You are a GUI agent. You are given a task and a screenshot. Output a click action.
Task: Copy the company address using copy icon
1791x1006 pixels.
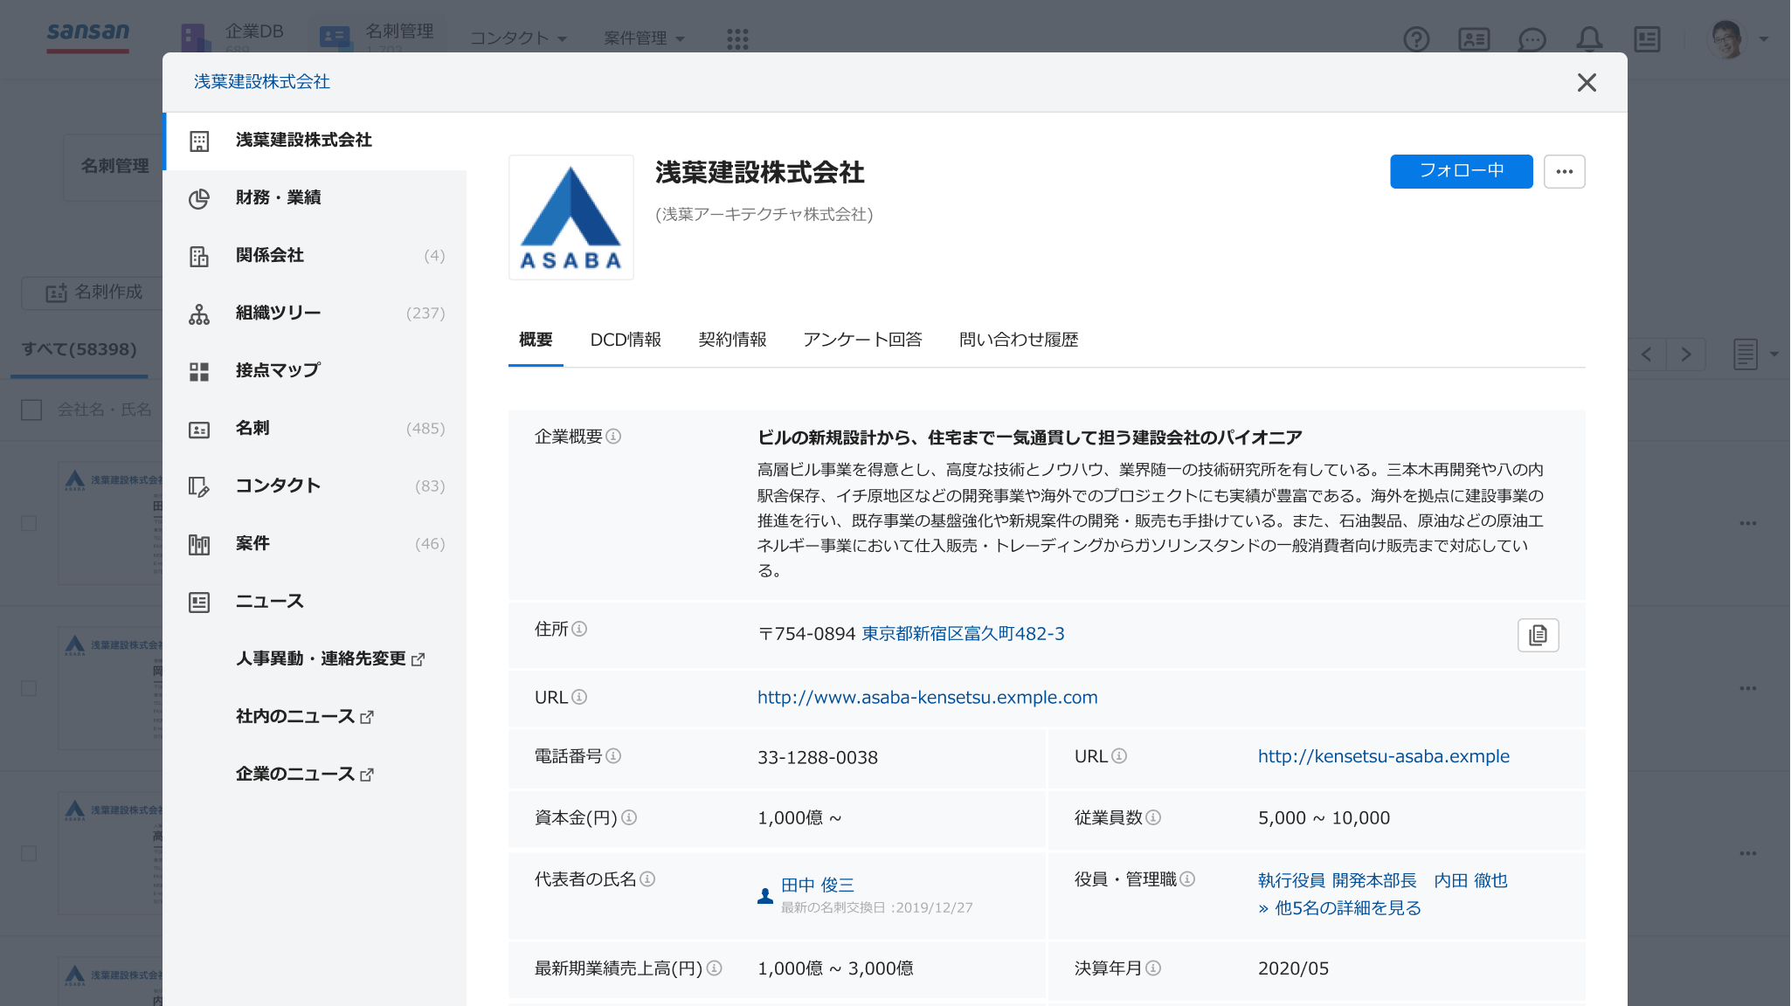pyautogui.click(x=1539, y=635)
